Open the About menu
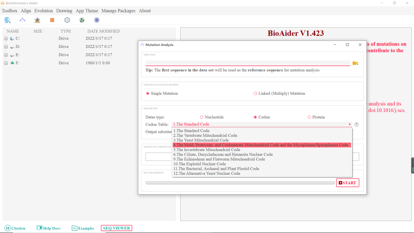Image resolution: width=414 pixels, height=233 pixels. [x=145, y=11]
